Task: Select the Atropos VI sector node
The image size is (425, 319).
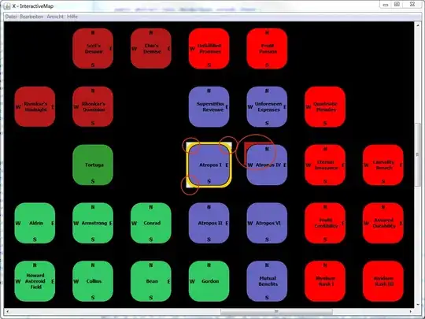Action: click(267, 223)
